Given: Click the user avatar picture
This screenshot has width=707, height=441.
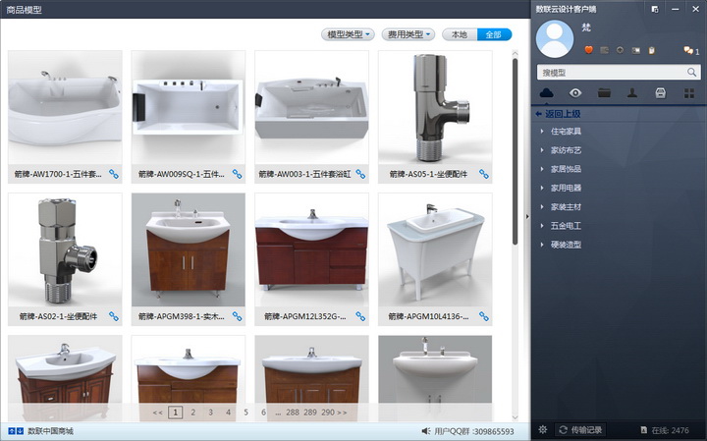Looking at the screenshot, I should (x=555, y=39).
